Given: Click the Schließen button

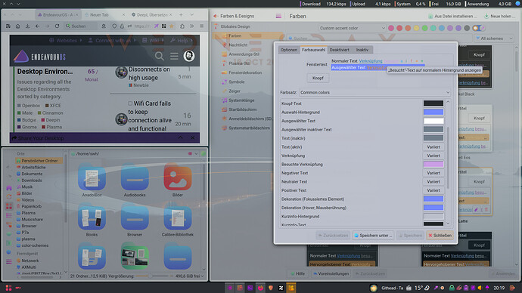Looking at the screenshot, I should pos(440,235).
